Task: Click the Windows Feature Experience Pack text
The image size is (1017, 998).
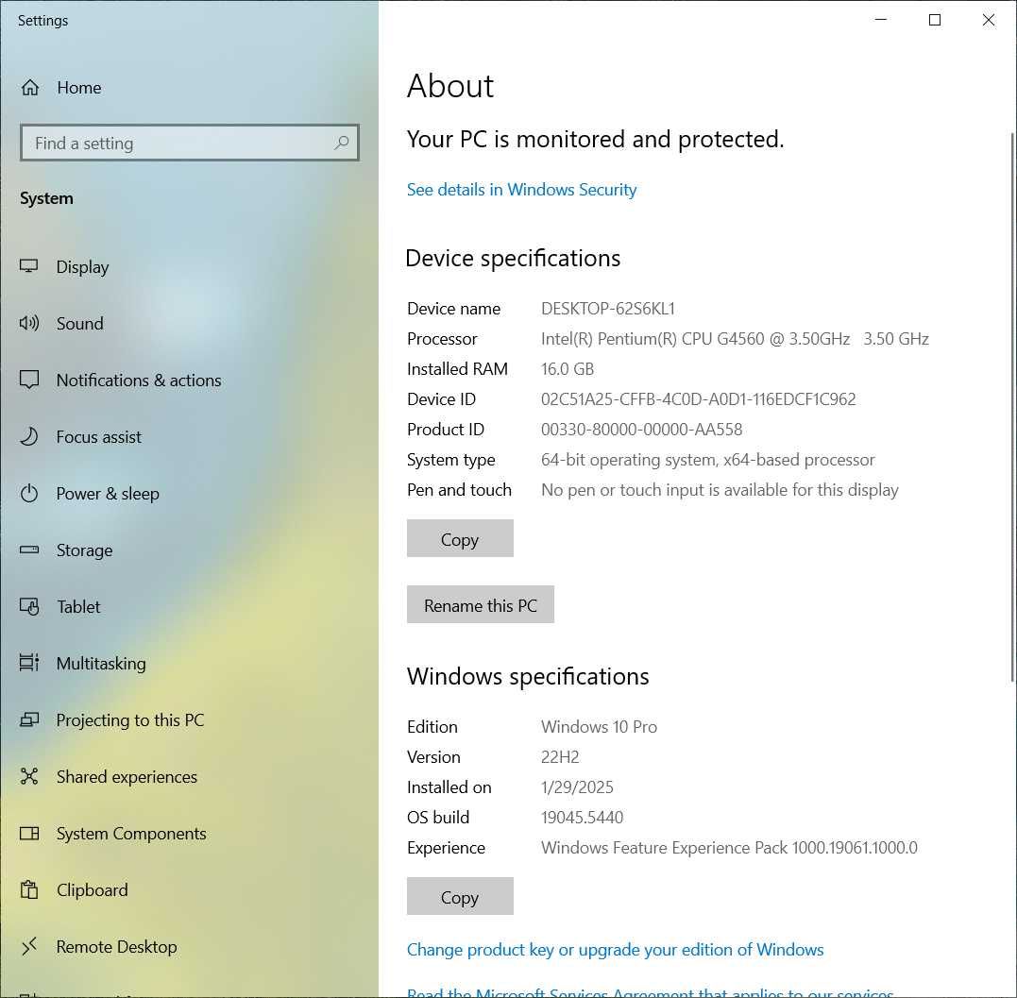Action: tap(729, 848)
